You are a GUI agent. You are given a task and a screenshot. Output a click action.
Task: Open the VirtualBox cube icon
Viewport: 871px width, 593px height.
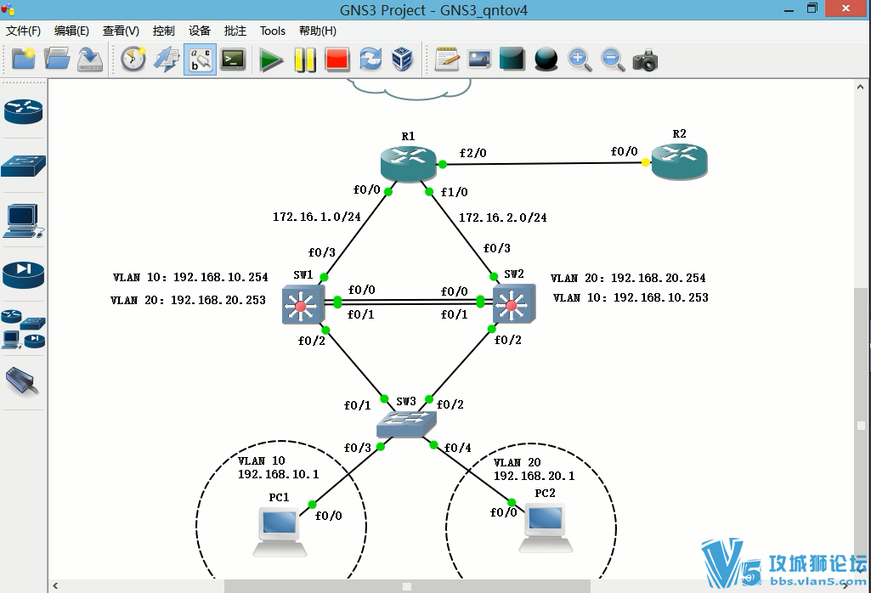tap(402, 59)
